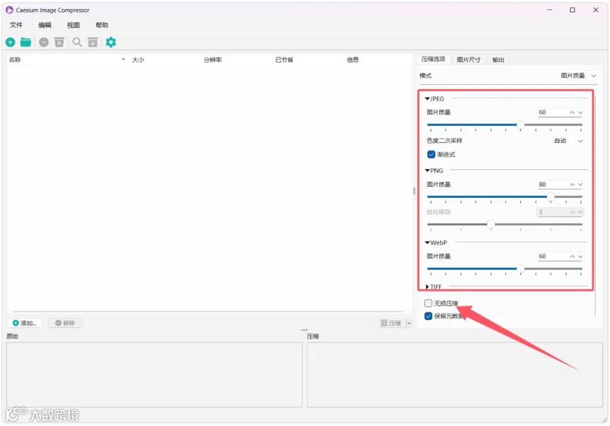Click the 添加... button below the file list

(25, 323)
